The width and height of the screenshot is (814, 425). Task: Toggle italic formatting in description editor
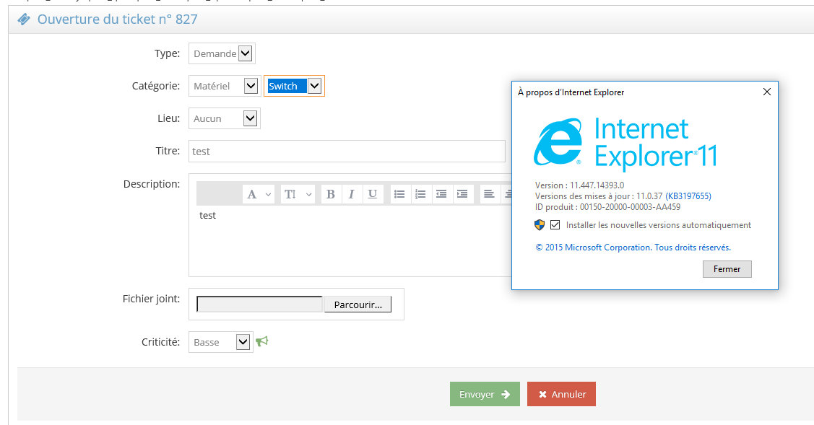[351, 195]
